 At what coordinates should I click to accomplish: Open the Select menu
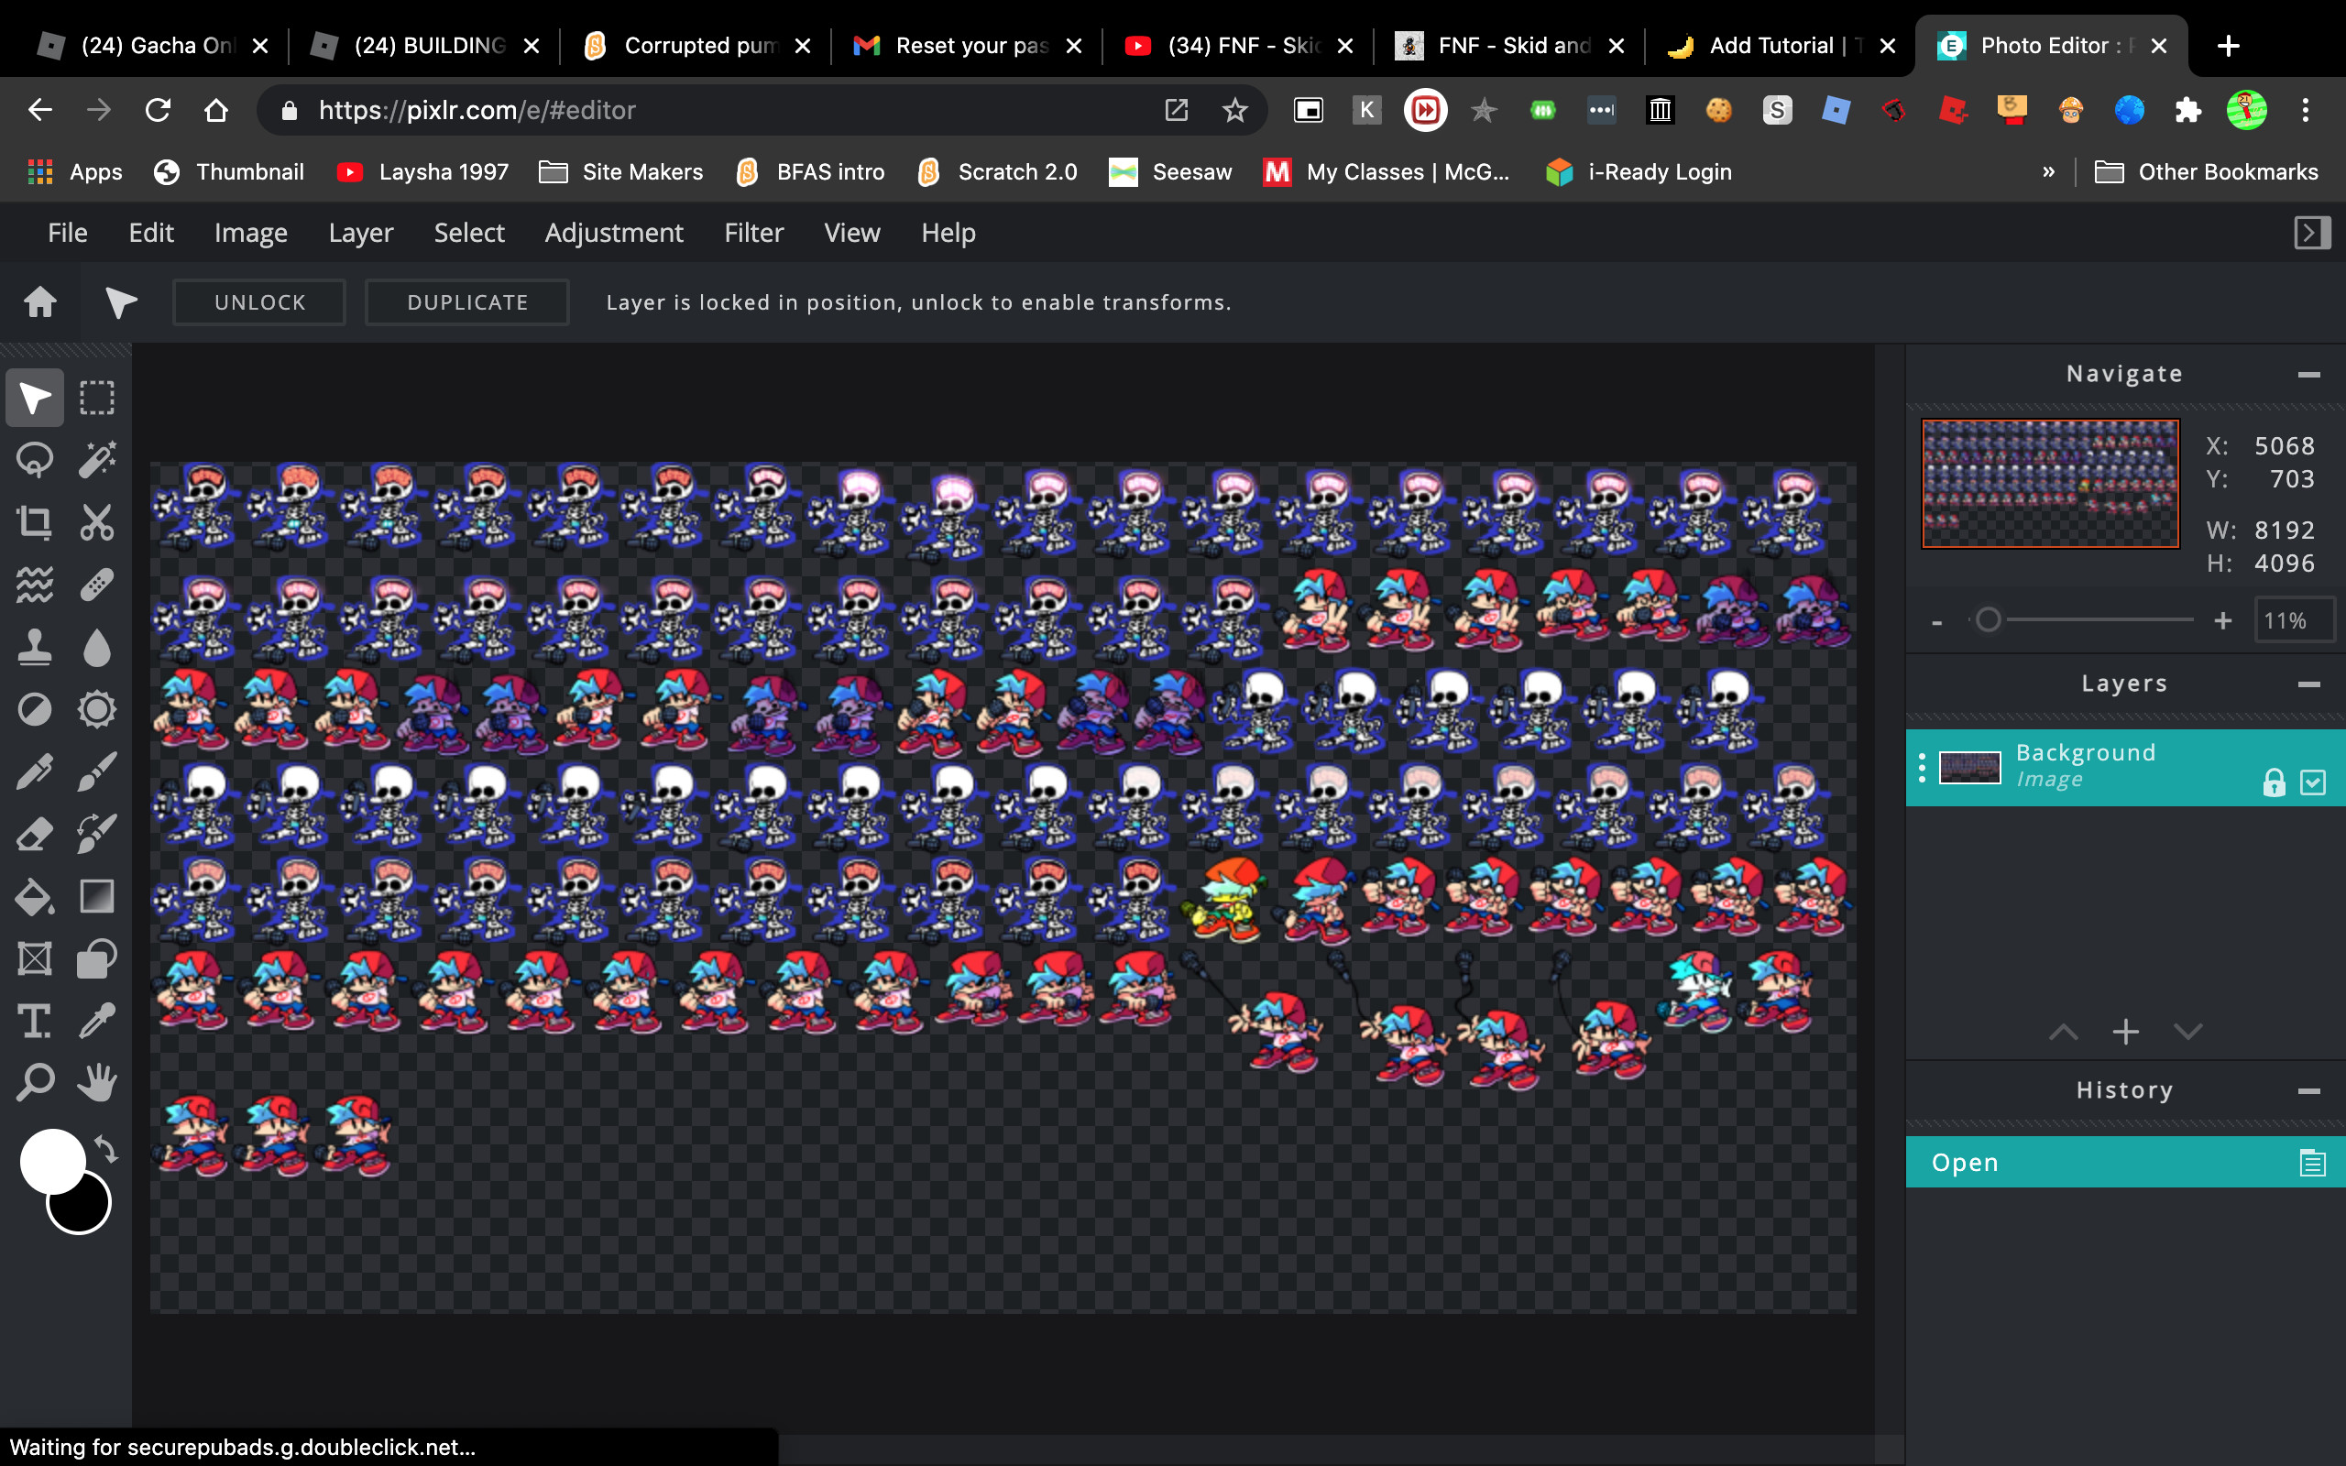point(469,233)
